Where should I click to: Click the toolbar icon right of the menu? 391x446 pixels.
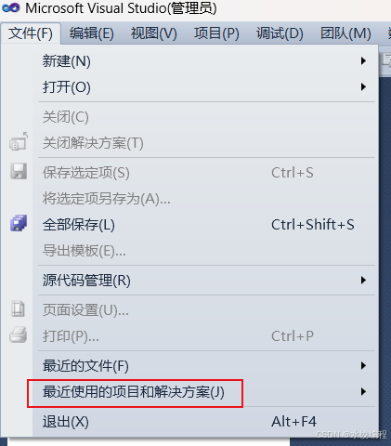coord(386,60)
